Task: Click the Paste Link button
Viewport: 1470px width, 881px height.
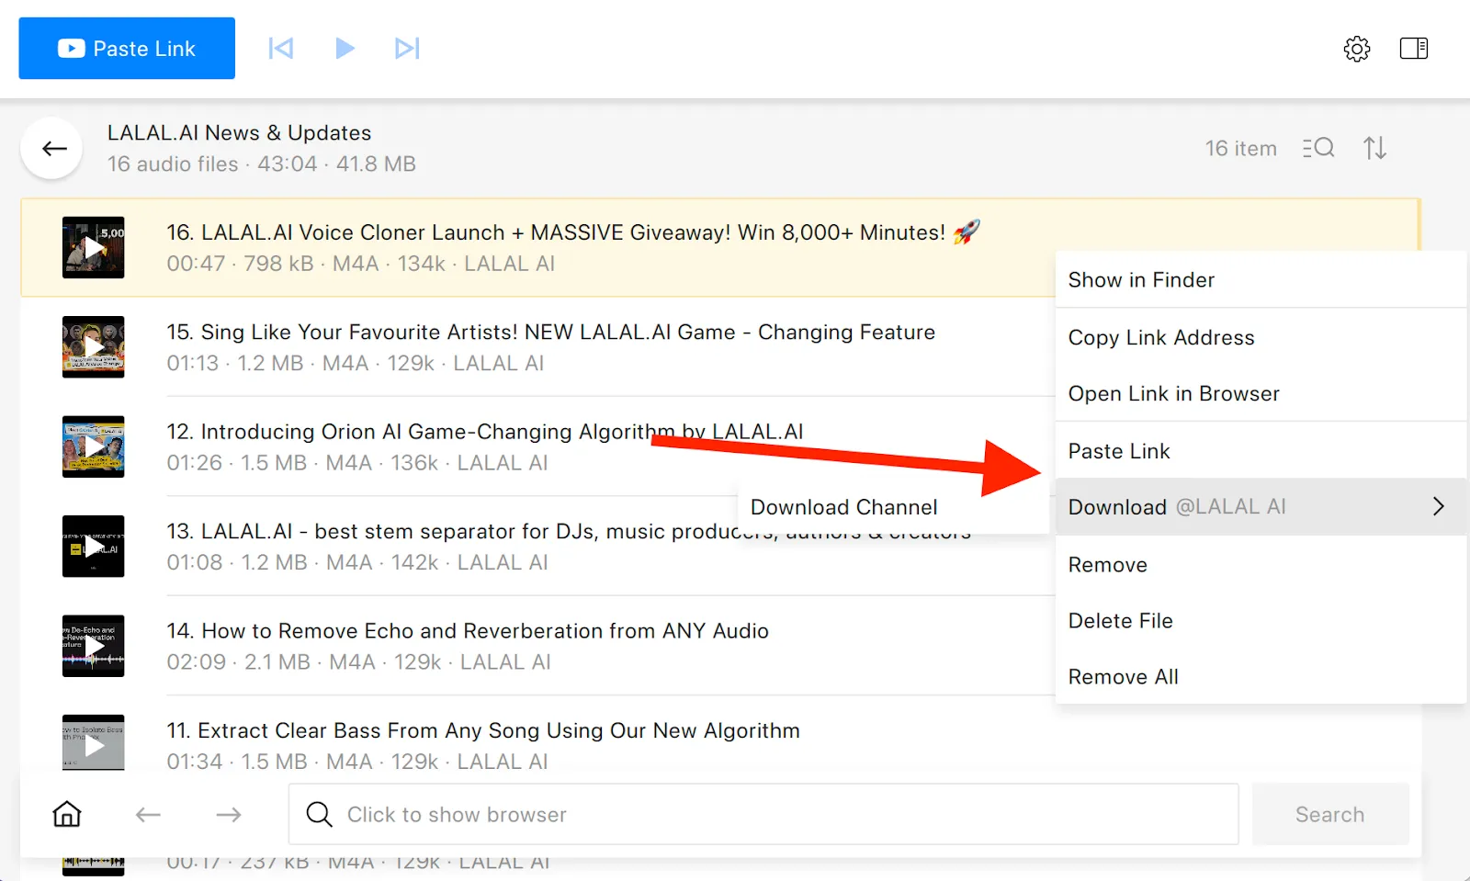Action: click(x=127, y=48)
